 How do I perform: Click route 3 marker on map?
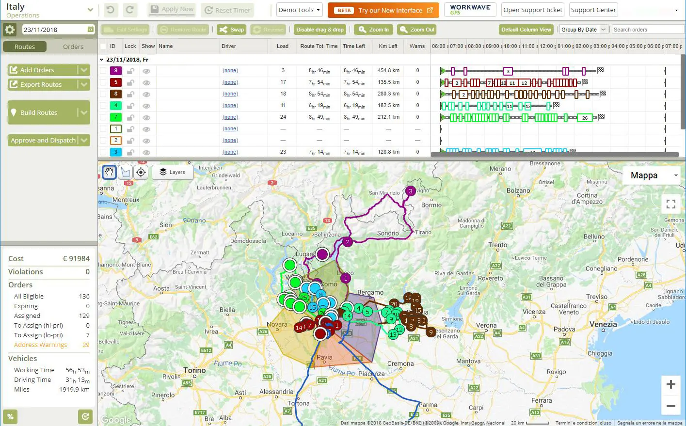tap(411, 191)
